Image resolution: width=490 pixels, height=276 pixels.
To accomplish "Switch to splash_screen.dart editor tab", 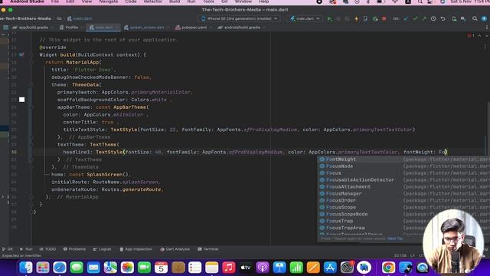I will click(x=146, y=28).
